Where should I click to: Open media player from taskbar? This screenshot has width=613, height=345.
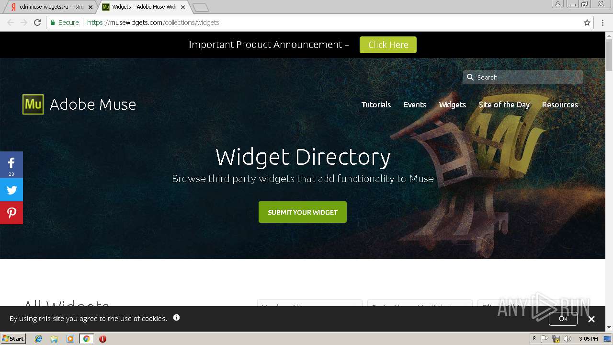point(70,339)
